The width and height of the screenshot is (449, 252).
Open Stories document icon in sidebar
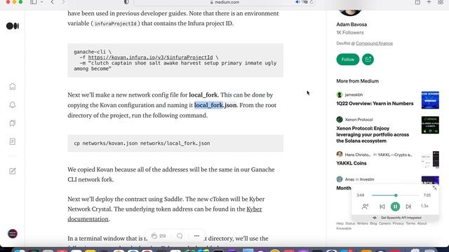click(x=13, y=141)
